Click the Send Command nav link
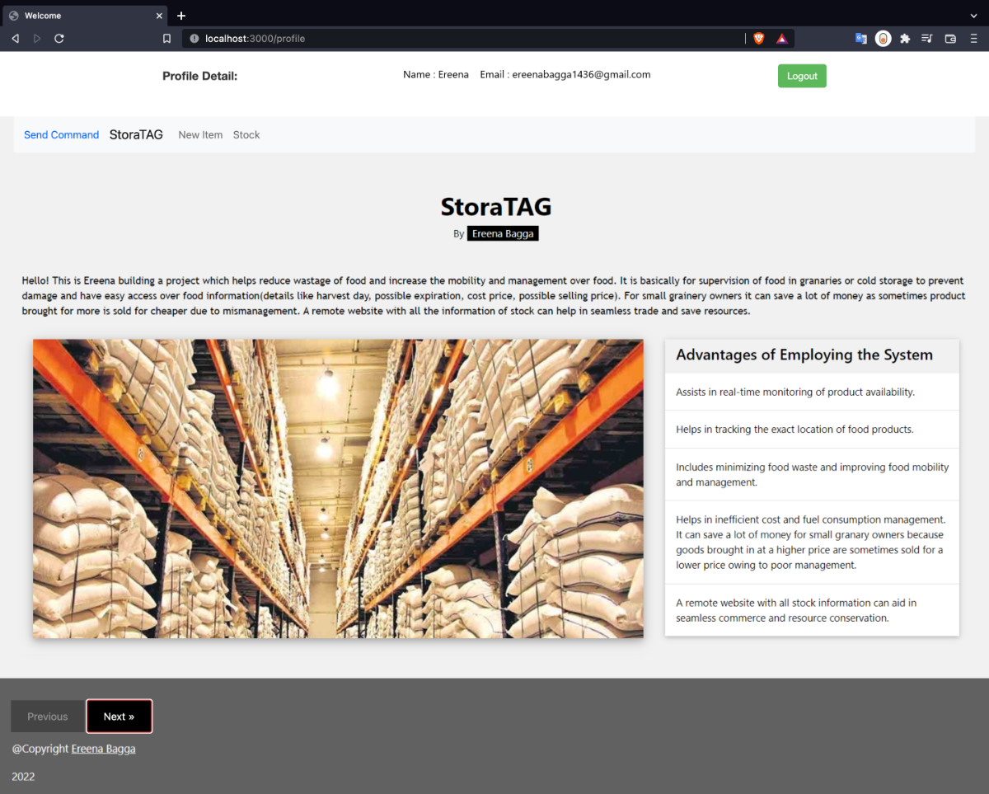The image size is (989, 794). pos(61,135)
